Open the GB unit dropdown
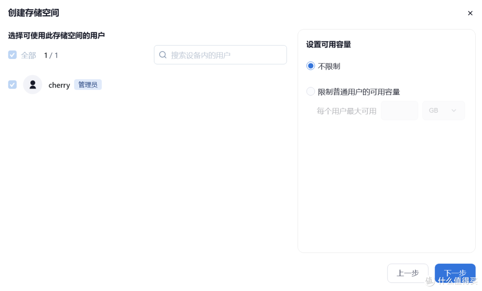 point(443,110)
